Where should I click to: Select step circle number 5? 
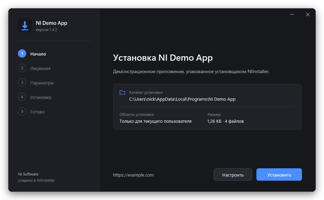point(22,111)
